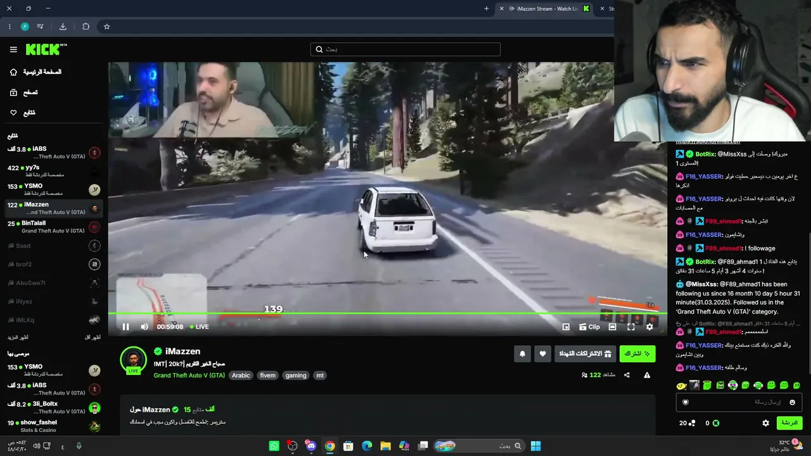Open Microsoft Edge from the taskbar
This screenshot has height=456, width=811.
(367, 446)
